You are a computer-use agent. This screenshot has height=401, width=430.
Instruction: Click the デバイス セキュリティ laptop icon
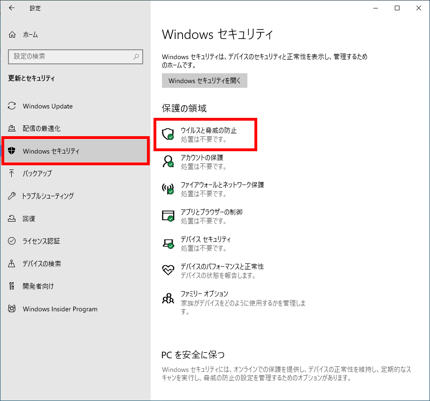pos(168,243)
